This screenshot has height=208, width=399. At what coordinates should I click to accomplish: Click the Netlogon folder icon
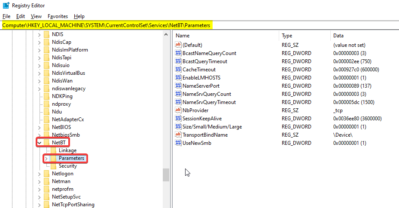point(46,174)
